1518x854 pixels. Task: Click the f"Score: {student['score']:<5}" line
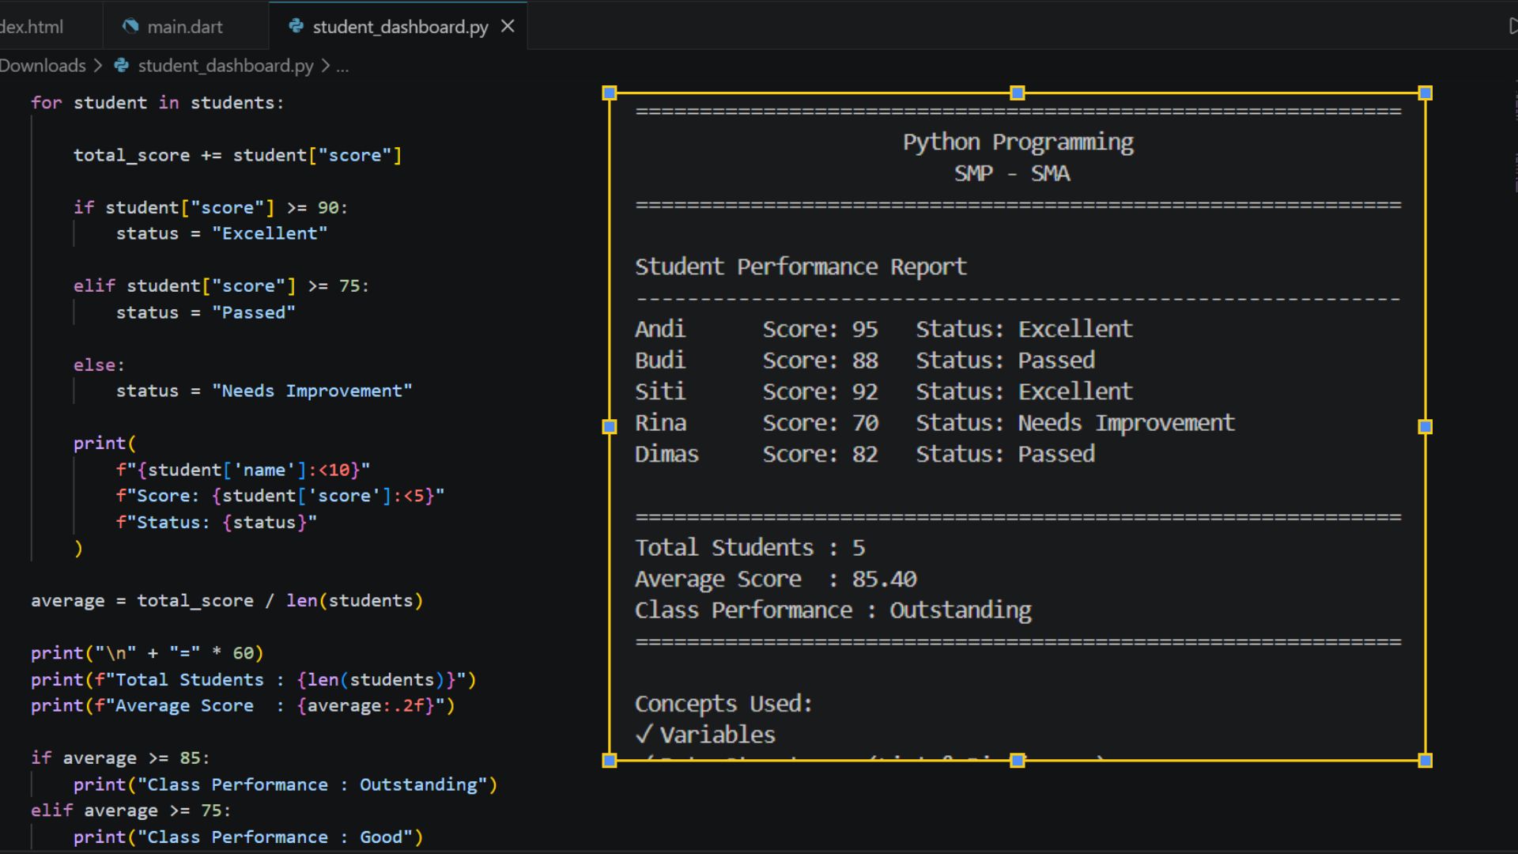click(x=280, y=496)
